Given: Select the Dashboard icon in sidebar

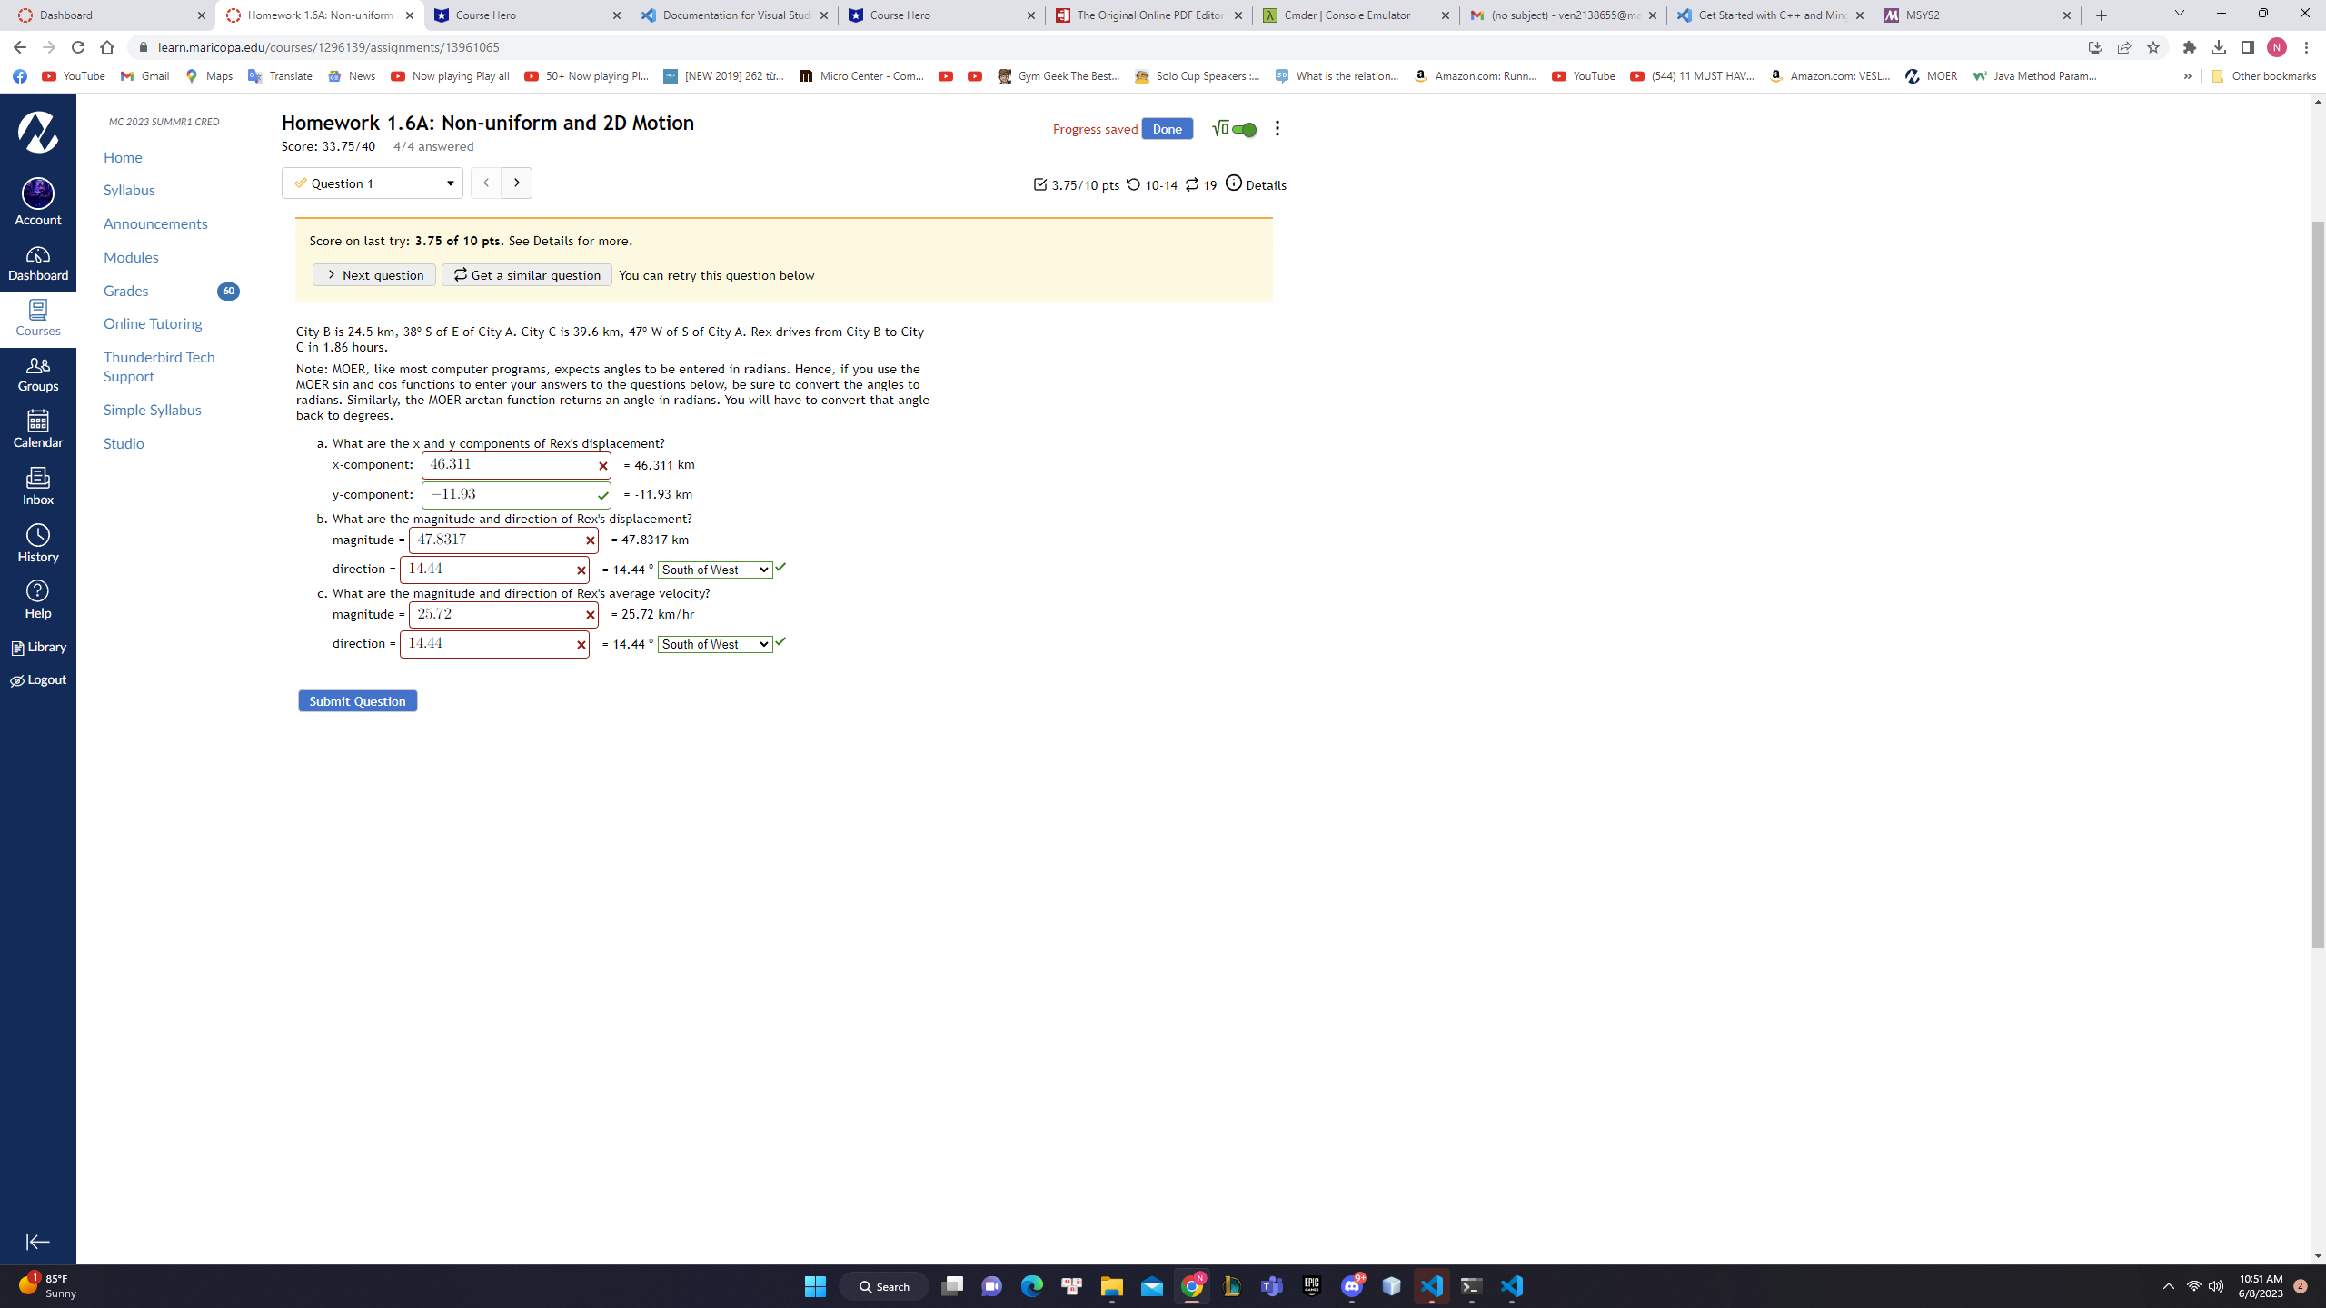Looking at the screenshot, I should pos(37,262).
